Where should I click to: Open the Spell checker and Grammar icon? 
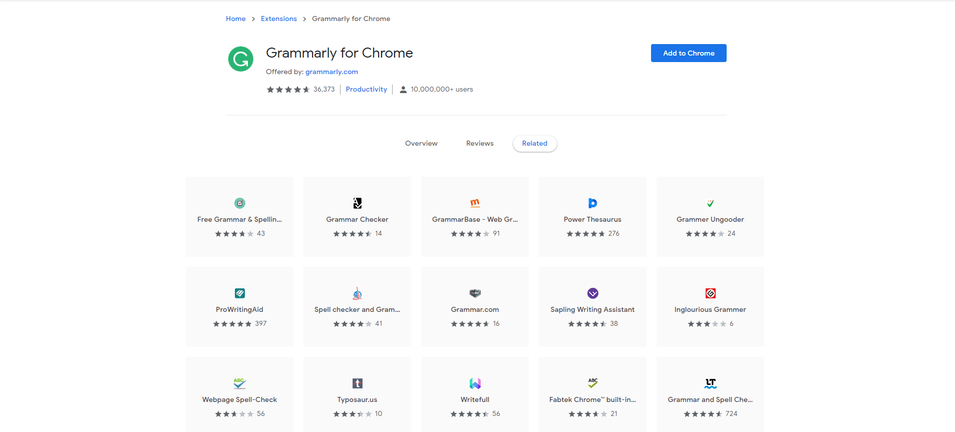coord(358,293)
